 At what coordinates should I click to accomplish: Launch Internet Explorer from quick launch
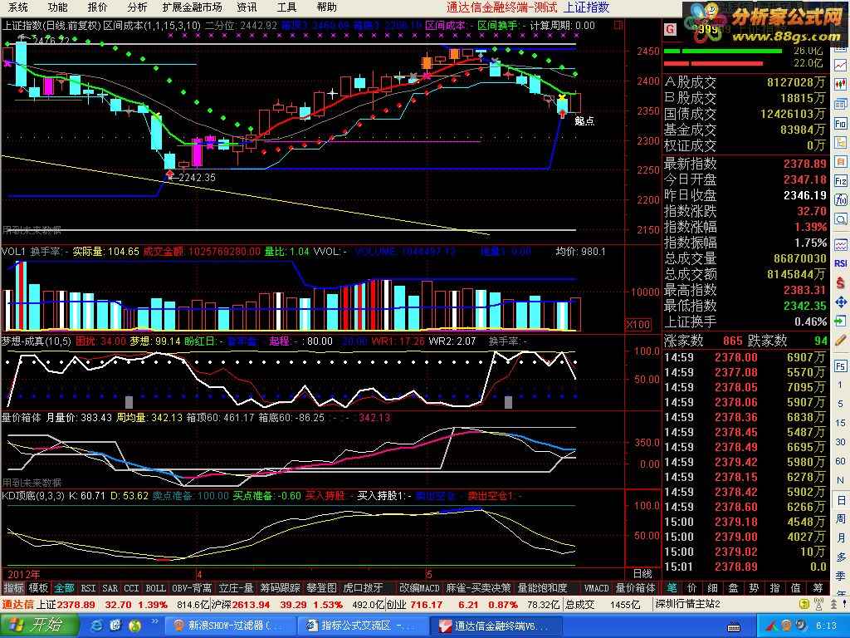(x=97, y=626)
